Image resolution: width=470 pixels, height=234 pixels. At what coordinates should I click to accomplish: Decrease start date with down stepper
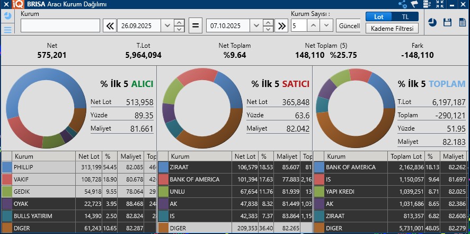pos(179,29)
